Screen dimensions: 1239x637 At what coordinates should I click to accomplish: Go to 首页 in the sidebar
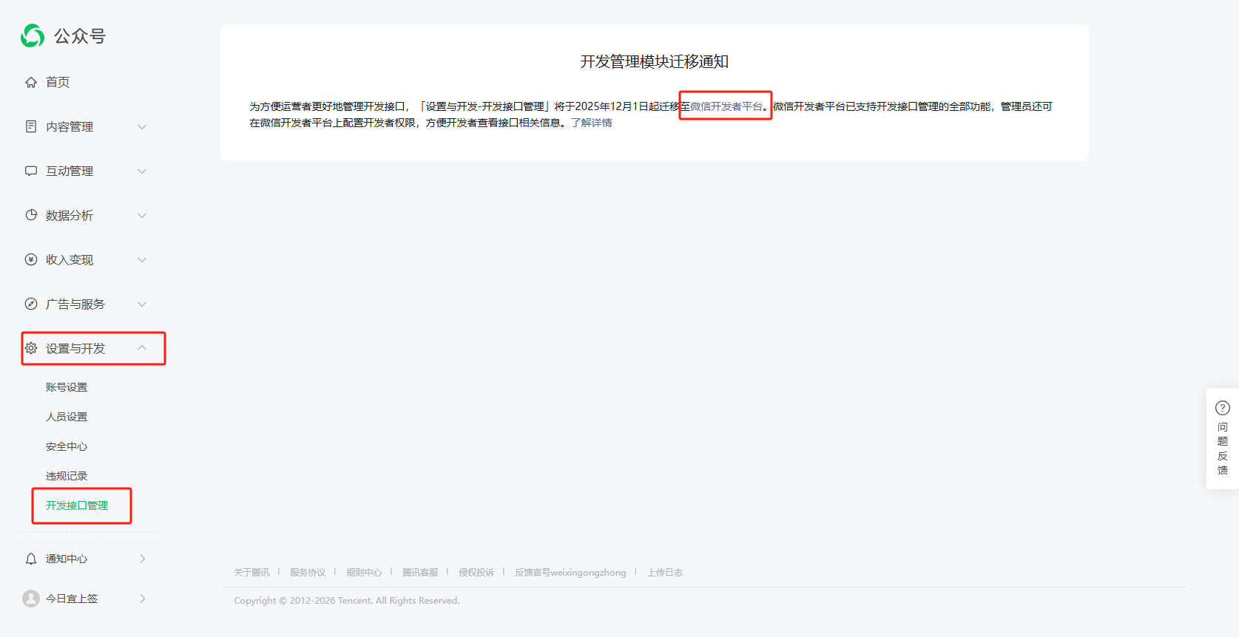[58, 82]
